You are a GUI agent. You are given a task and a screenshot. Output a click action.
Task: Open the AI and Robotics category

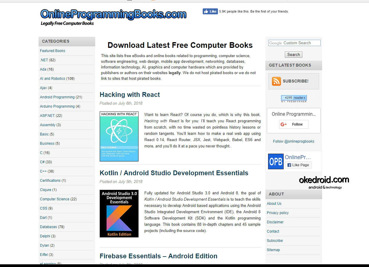(x=53, y=79)
